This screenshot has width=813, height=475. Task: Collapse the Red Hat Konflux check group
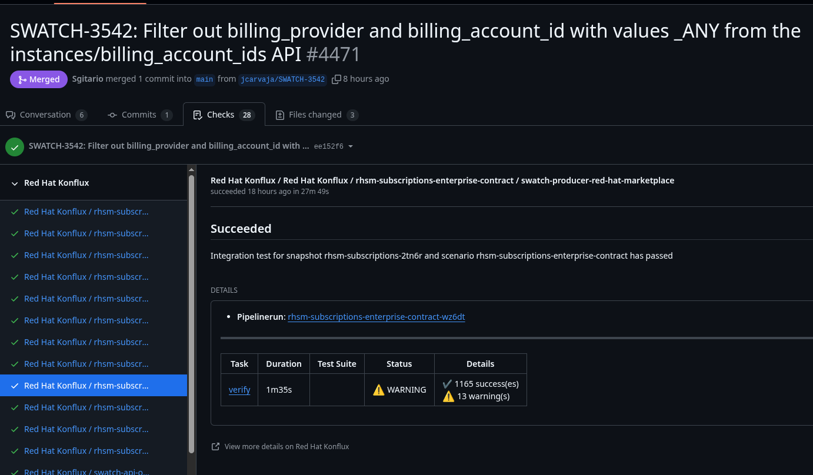click(15, 183)
